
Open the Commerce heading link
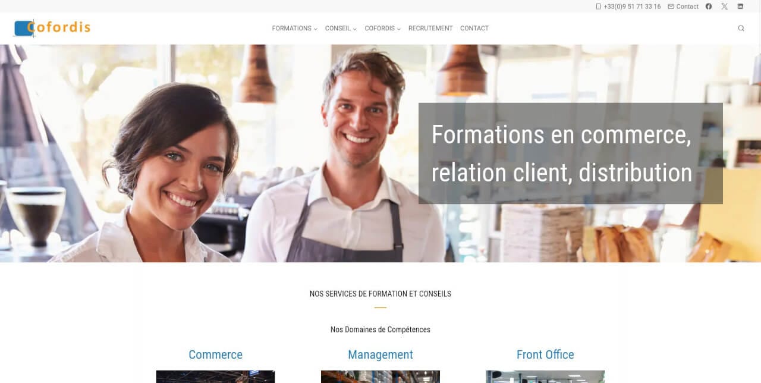[x=216, y=354]
